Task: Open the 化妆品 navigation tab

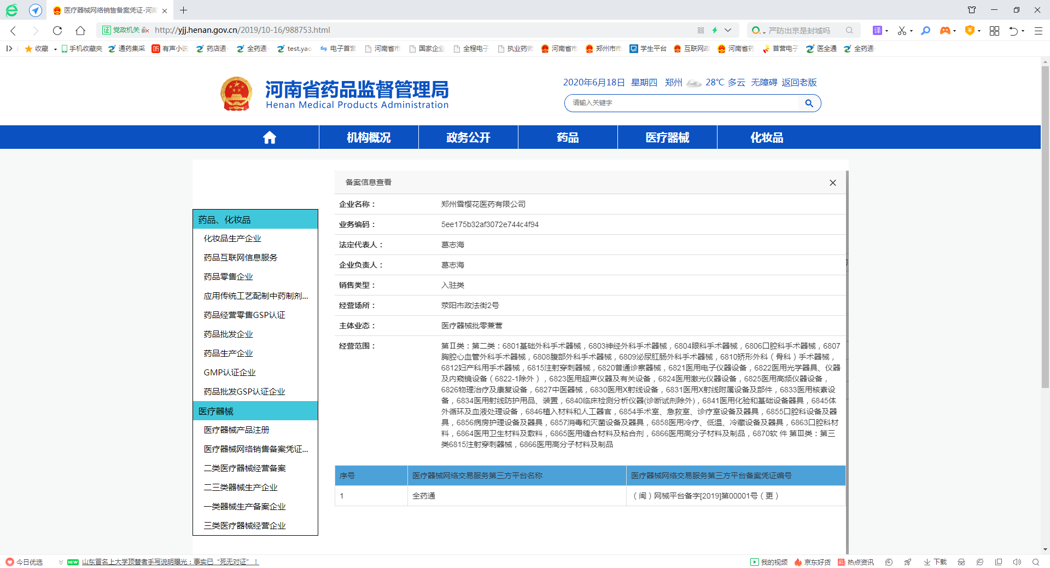Action: 767,137
